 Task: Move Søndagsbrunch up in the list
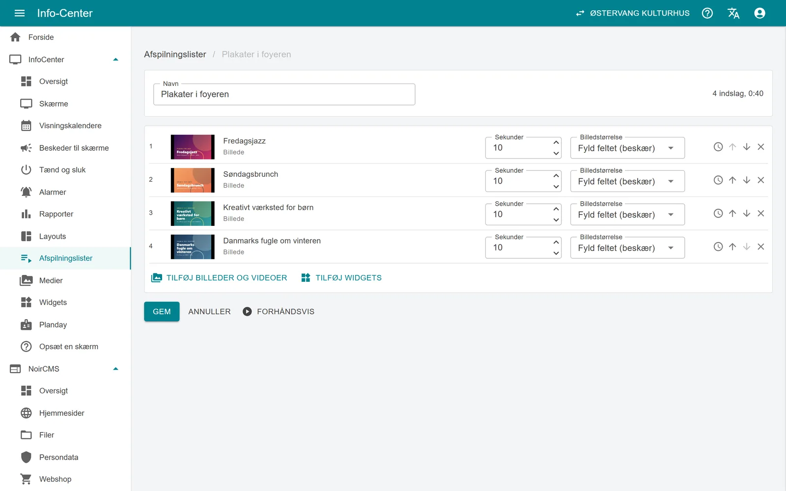coord(732,180)
